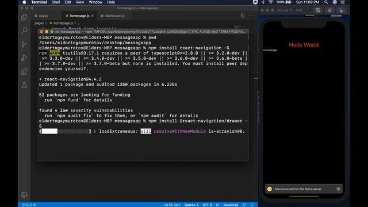Switch to the App.js tab

coord(41,16)
